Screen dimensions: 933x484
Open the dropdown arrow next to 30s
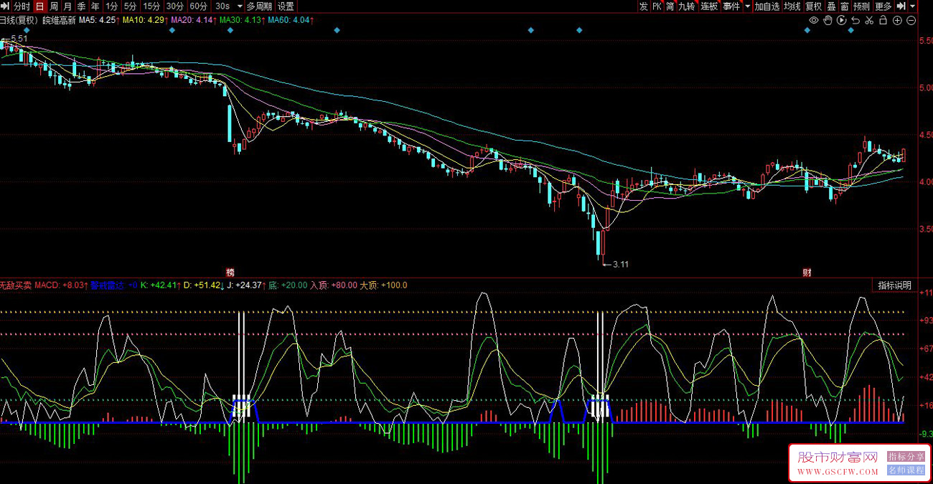click(x=239, y=6)
